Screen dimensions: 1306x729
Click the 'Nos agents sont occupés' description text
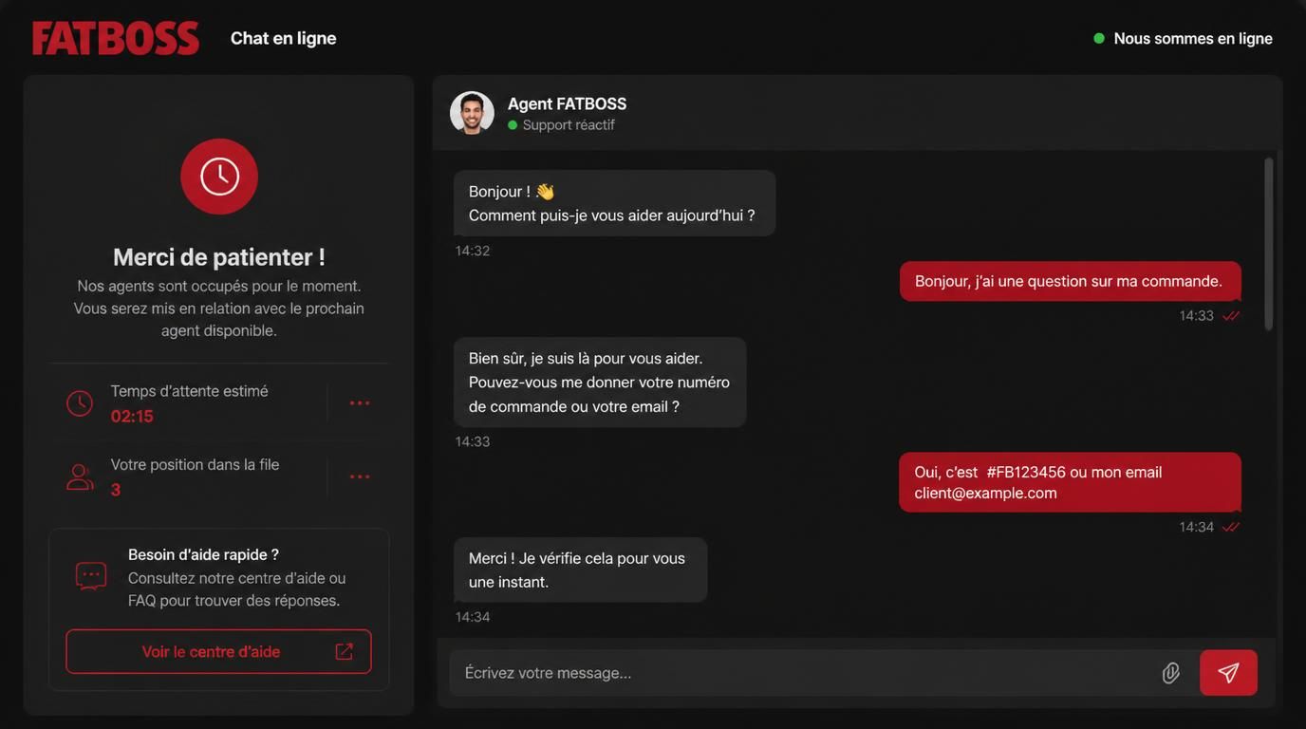[219, 308]
